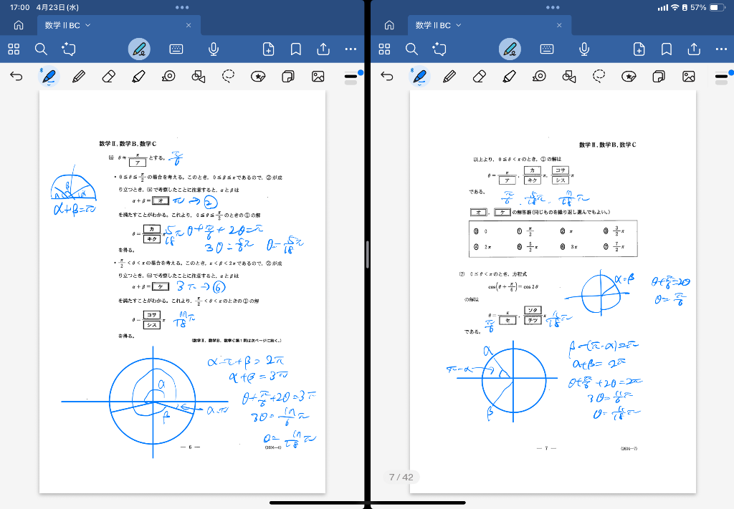734x509 pixels.
Task: Toggle audio recording microphone in left pane
Action: (x=213, y=49)
